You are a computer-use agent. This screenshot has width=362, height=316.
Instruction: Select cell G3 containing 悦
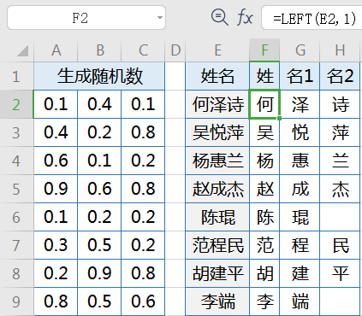point(300,132)
